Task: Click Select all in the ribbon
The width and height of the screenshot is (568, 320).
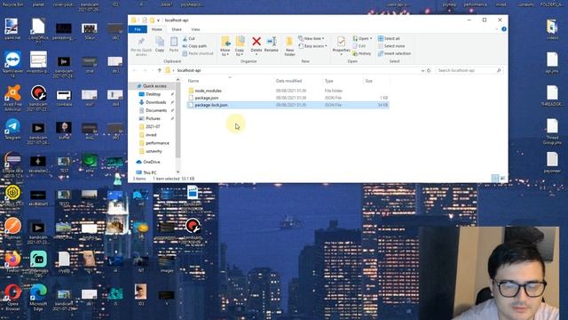Action: [389, 38]
